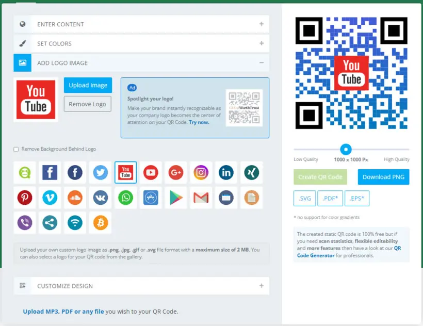423x326 pixels.
Task: Select the WhatsApp logo icon
Action: point(125,198)
